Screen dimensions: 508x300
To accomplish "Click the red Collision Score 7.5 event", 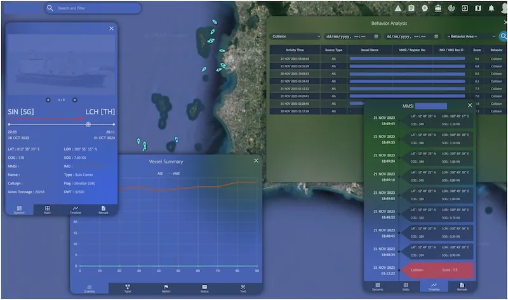I will (x=437, y=270).
